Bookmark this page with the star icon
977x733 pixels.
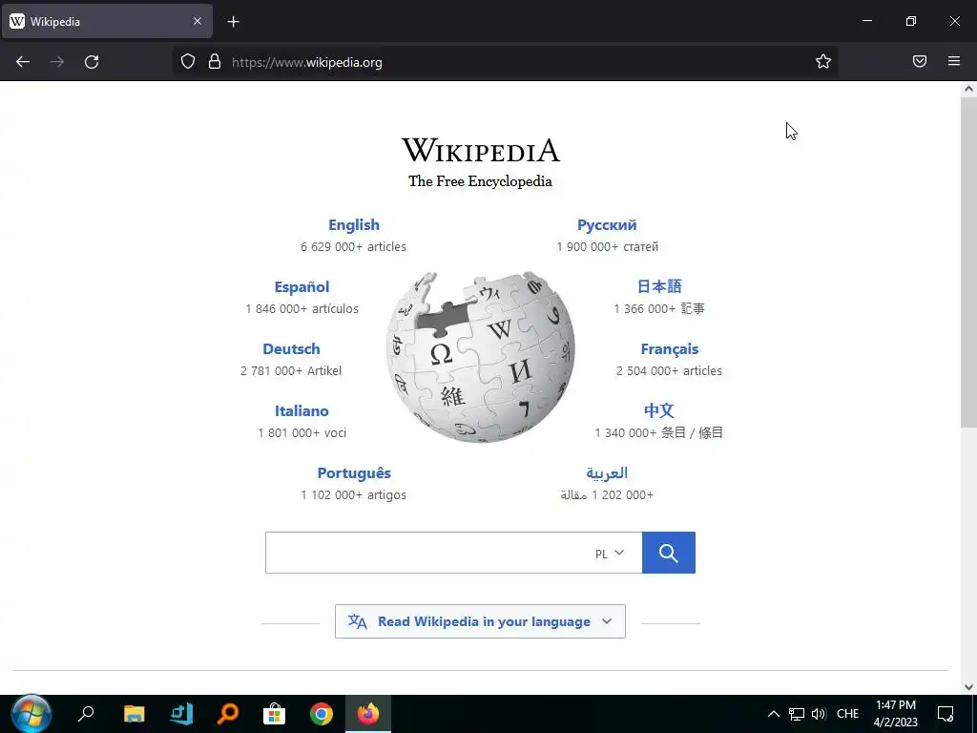[x=823, y=61]
